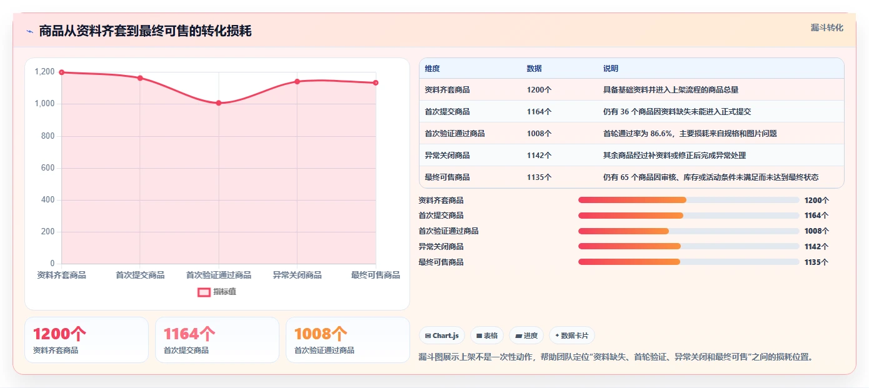Select the 表格 chip

click(487, 336)
